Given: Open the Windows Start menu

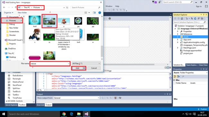Looking at the screenshot, I should (x=4, y=114).
